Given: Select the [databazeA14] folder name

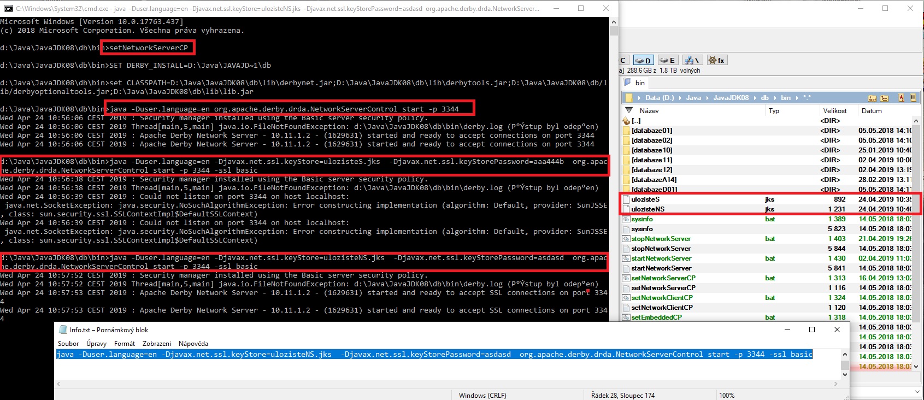Looking at the screenshot, I should [654, 180].
